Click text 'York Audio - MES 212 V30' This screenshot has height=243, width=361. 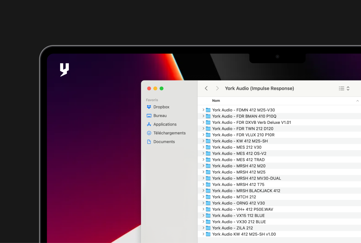click(x=237, y=147)
